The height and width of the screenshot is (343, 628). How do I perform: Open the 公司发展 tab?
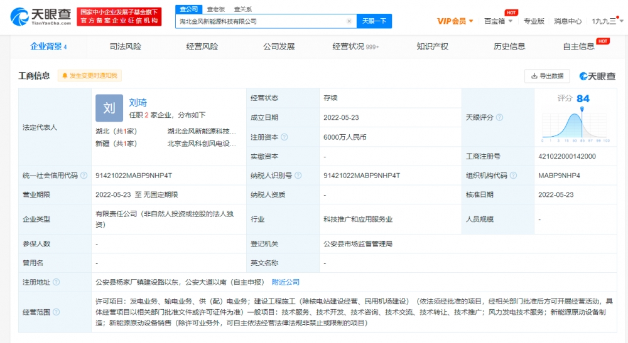point(279,47)
